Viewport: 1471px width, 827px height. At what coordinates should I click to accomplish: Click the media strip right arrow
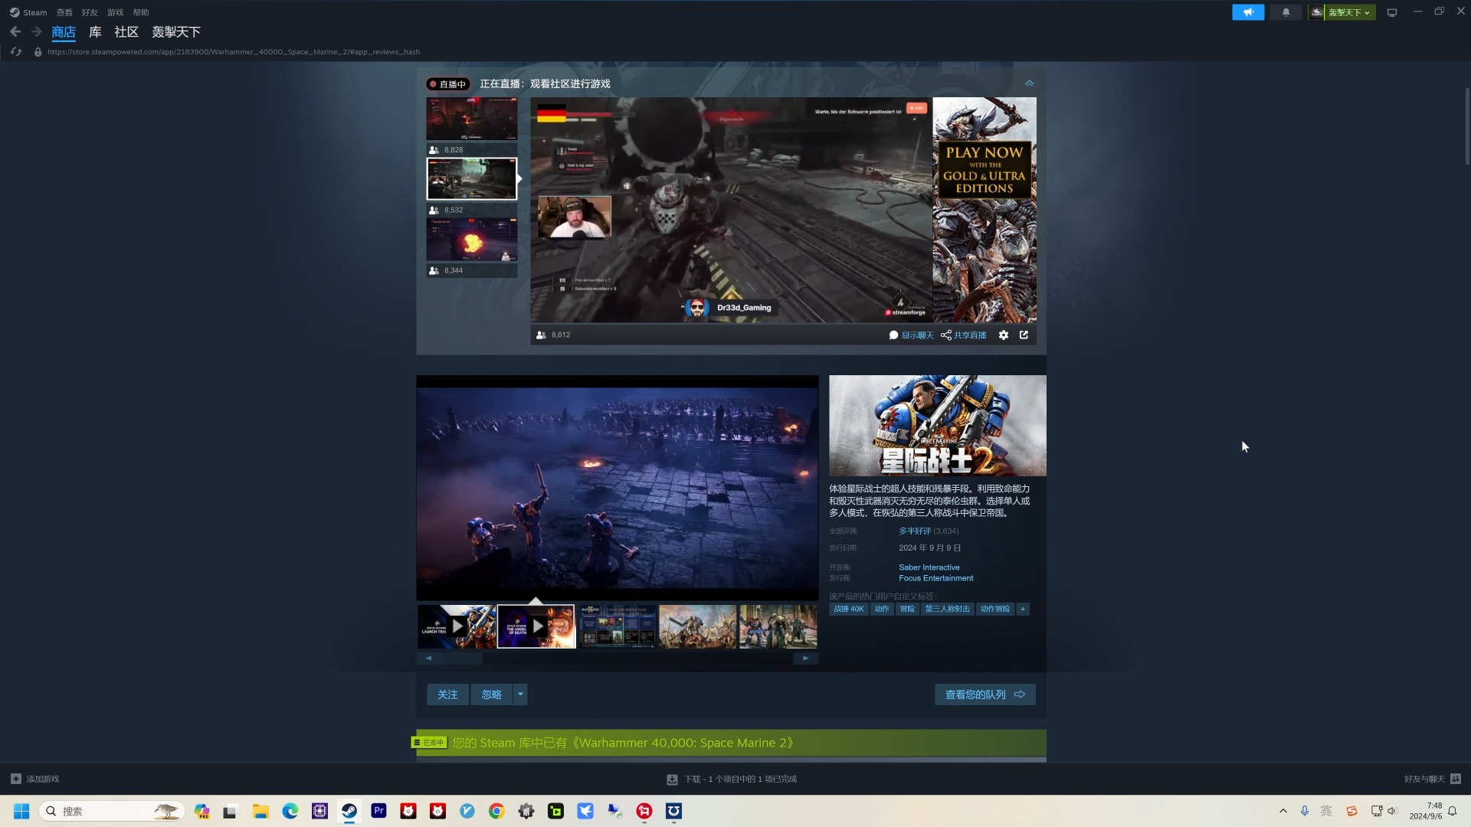coord(805,658)
